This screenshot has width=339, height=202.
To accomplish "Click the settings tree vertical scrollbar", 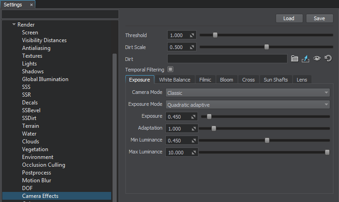I will click(114, 127).
